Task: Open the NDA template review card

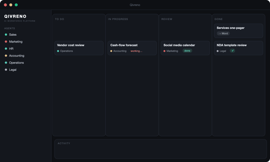Action: tap(239, 48)
